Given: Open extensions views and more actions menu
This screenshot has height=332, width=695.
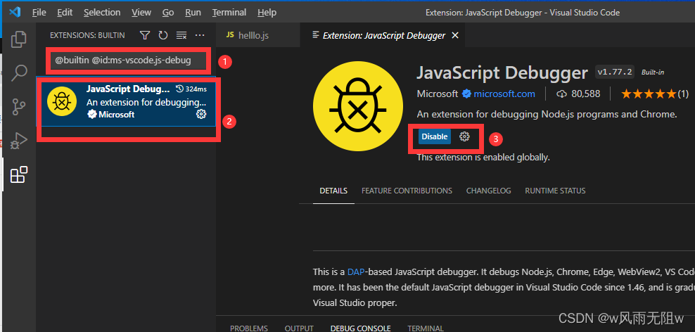Looking at the screenshot, I should (x=200, y=35).
